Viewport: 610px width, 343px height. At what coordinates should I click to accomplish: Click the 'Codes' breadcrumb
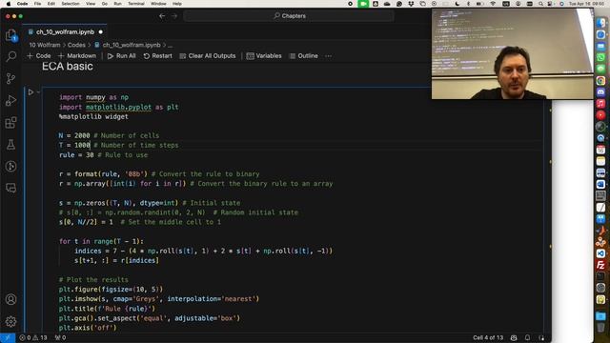point(76,45)
